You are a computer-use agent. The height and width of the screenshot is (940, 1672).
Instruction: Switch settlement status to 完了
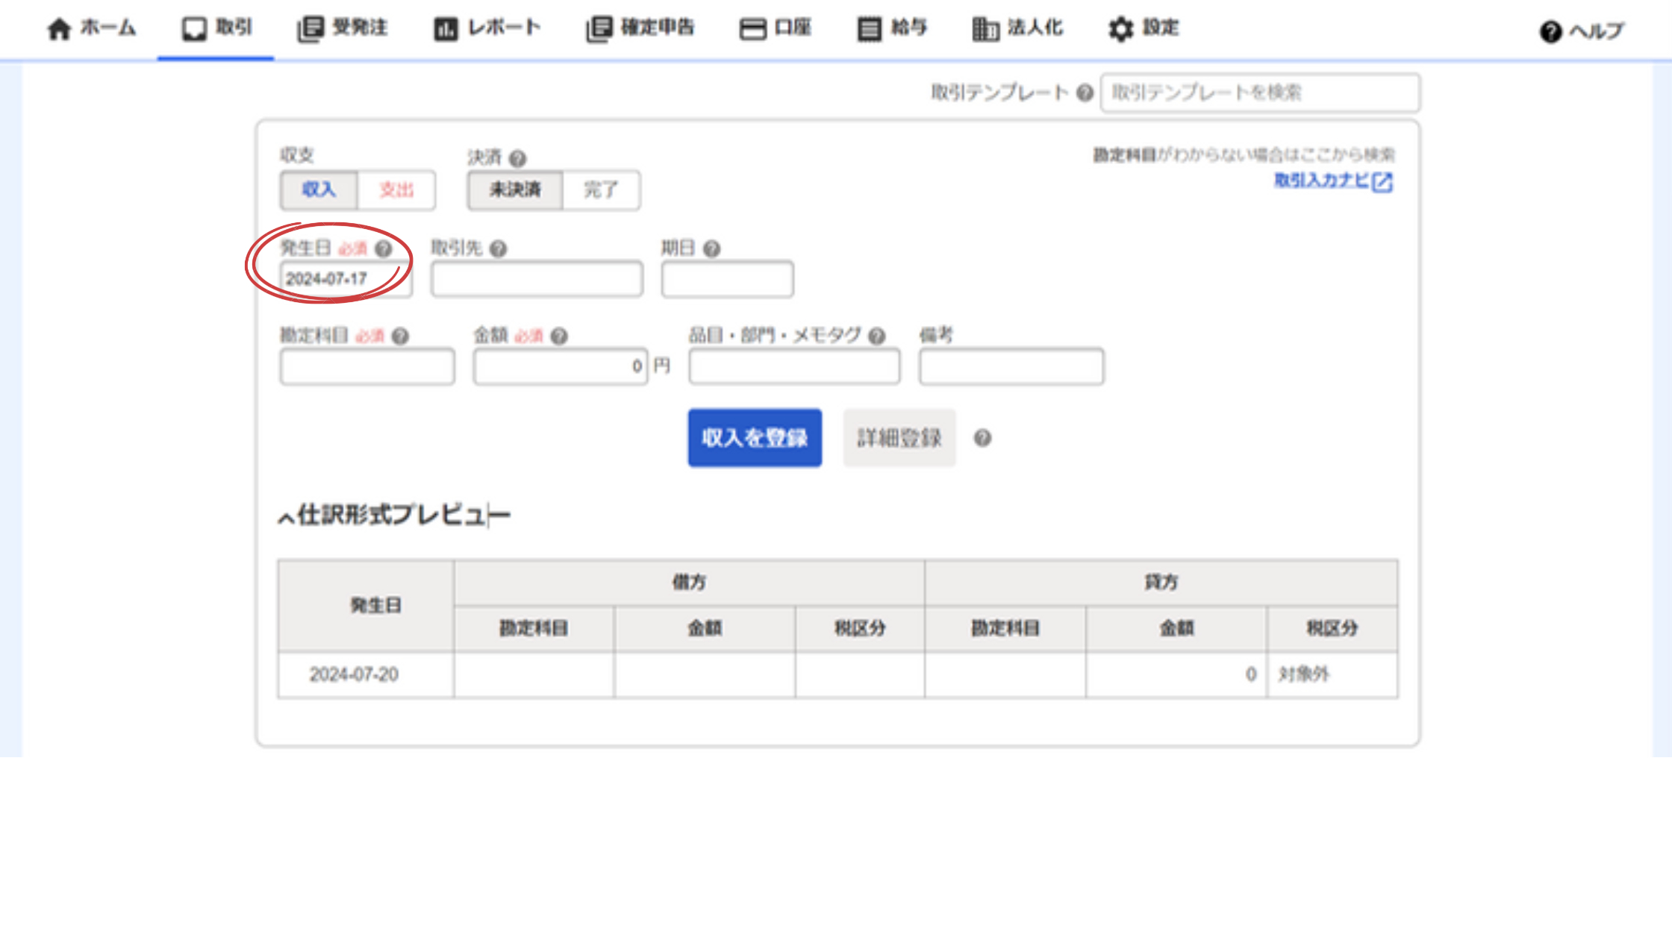click(600, 190)
